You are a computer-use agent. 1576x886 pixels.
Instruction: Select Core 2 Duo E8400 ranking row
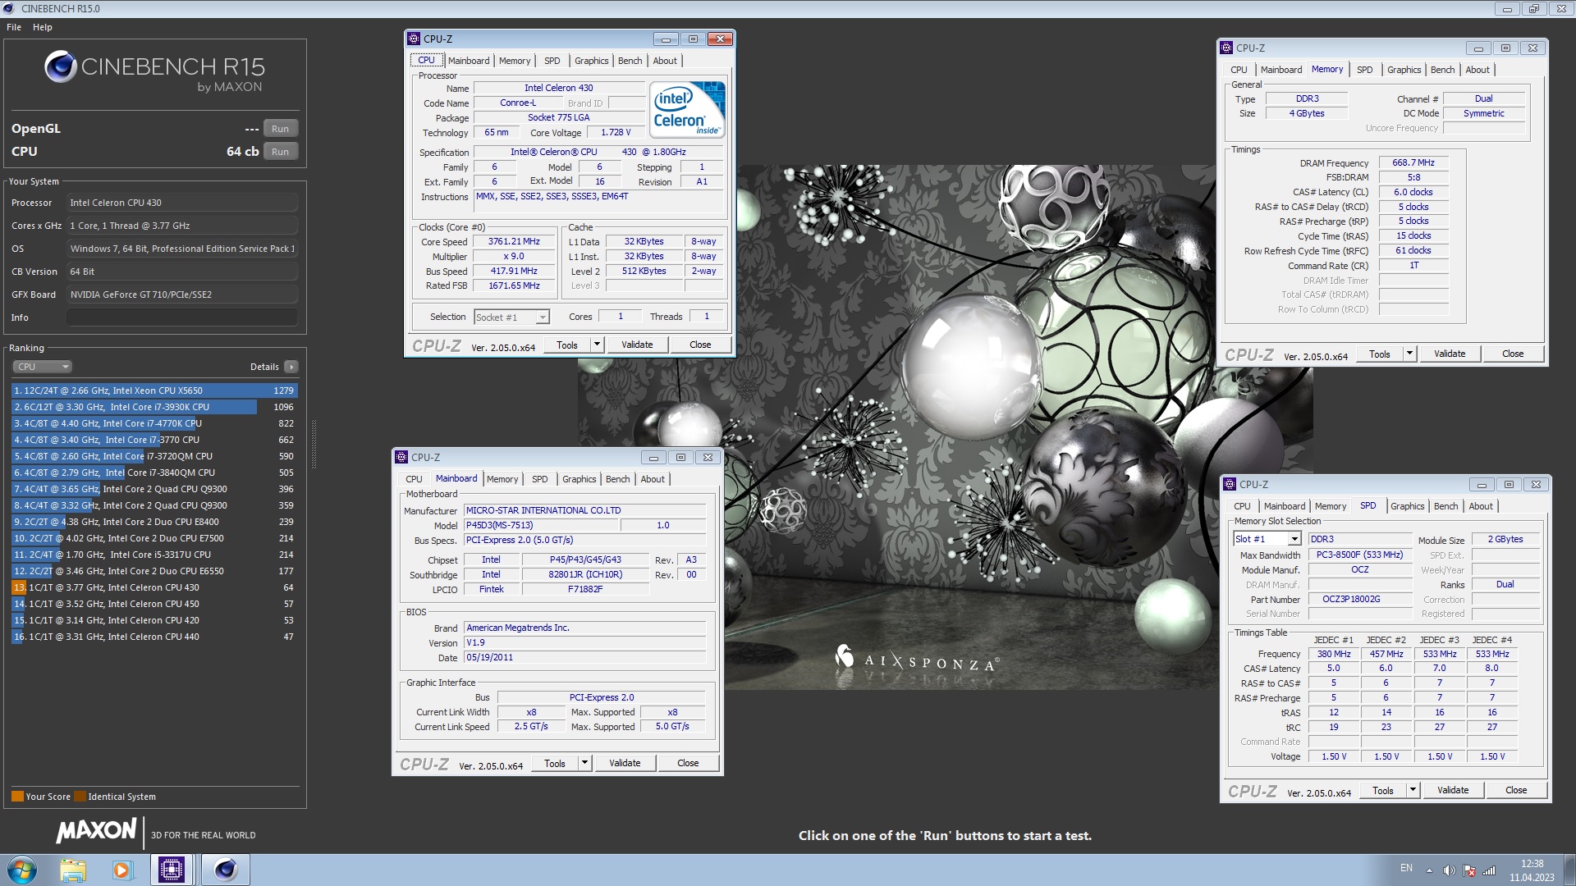coord(154,522)
